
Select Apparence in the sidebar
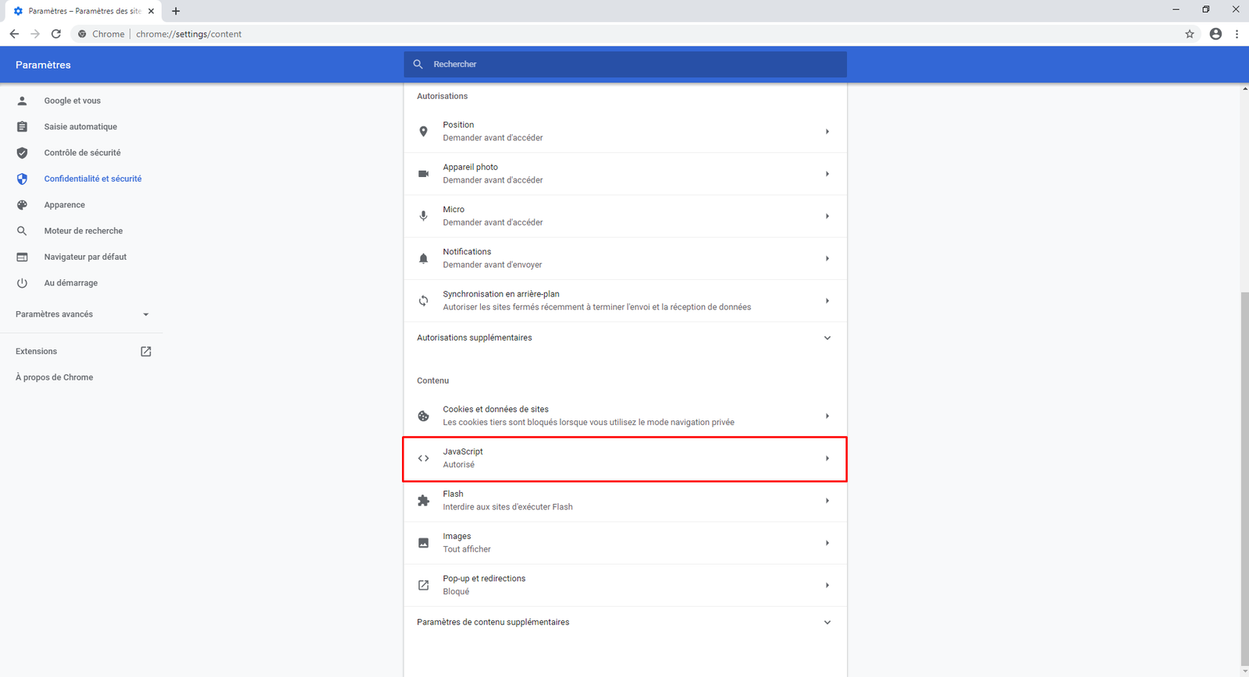click(65, 204)
